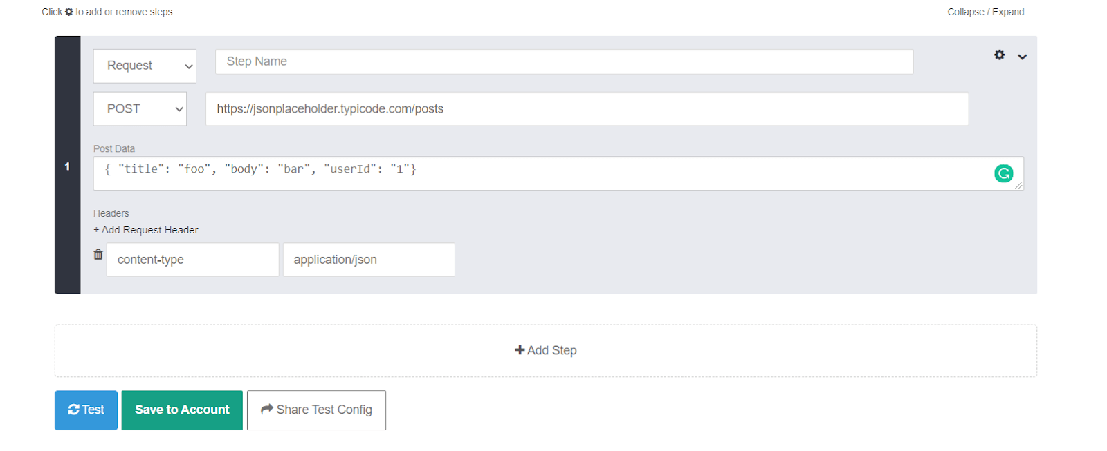The image size is (1107, 451).
Task: Click the Step Name input field
Action: point(564,61)
